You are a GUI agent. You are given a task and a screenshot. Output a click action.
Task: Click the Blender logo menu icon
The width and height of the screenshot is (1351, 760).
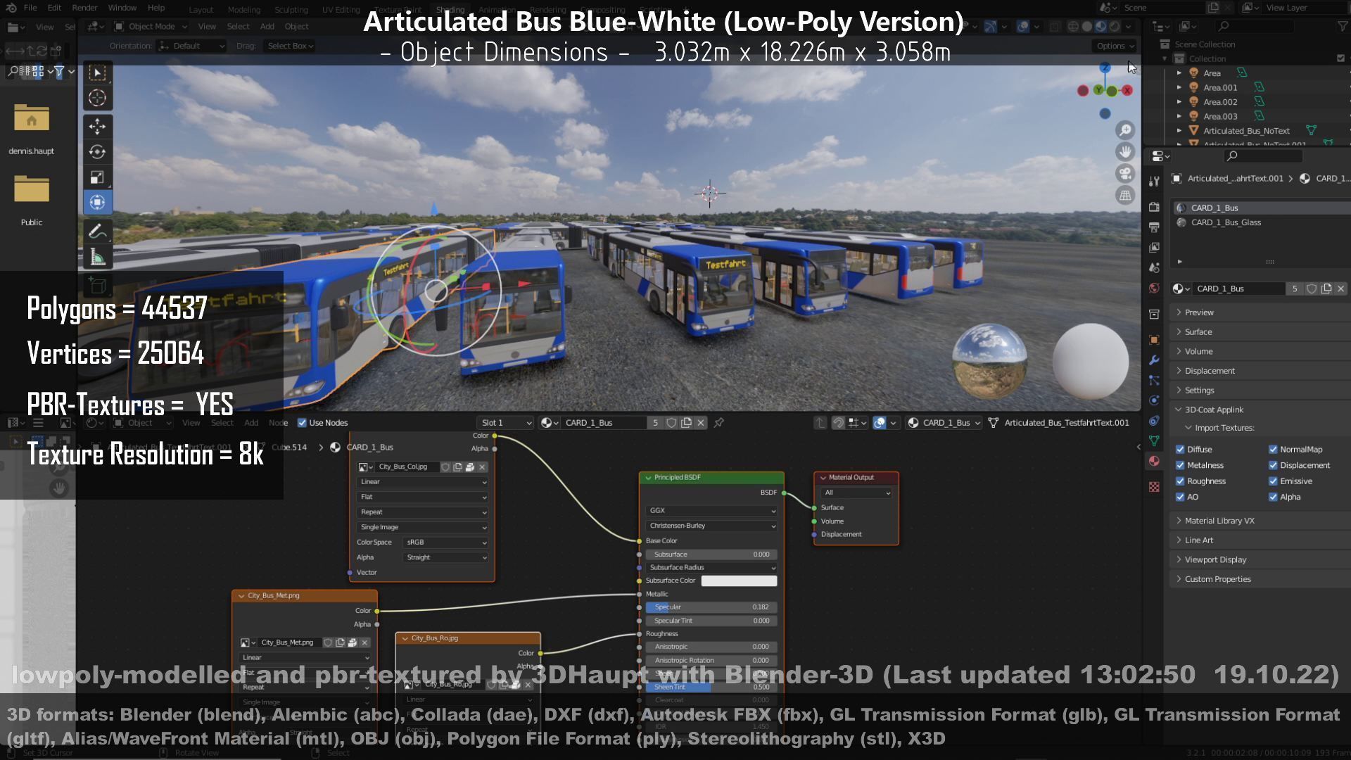[11, 8]
